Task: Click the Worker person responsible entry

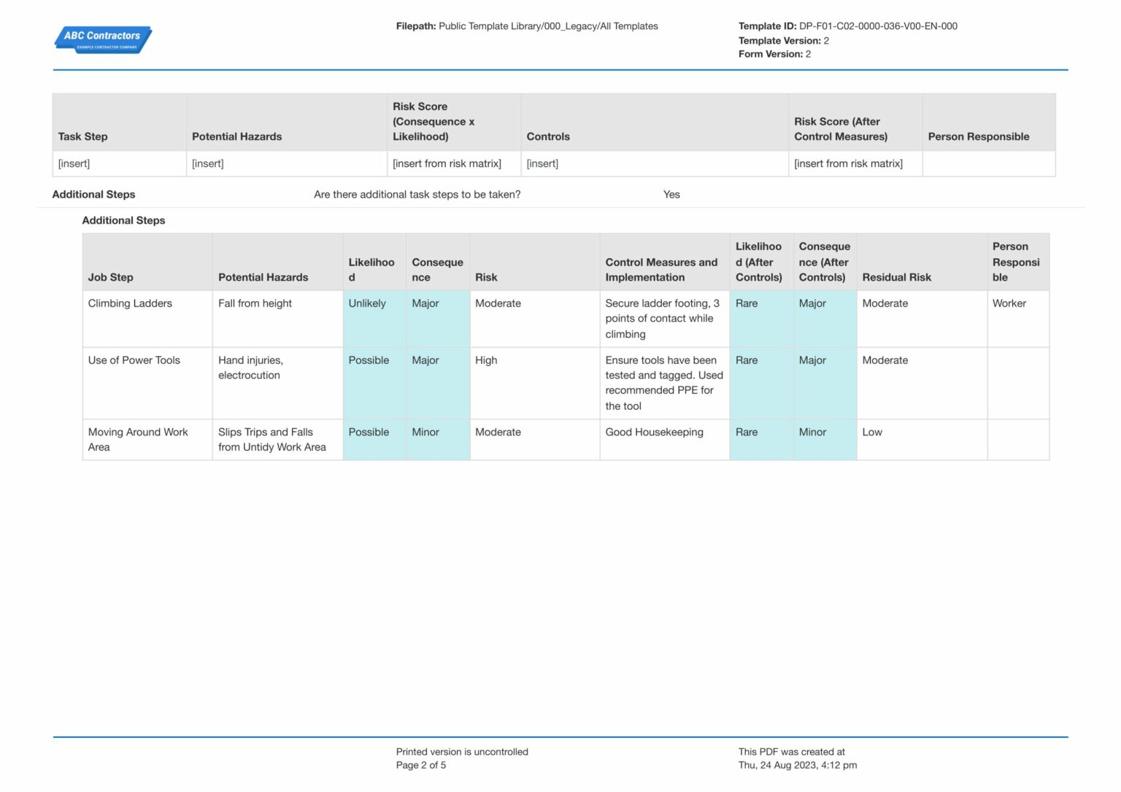Action: tap(1009, 303)
